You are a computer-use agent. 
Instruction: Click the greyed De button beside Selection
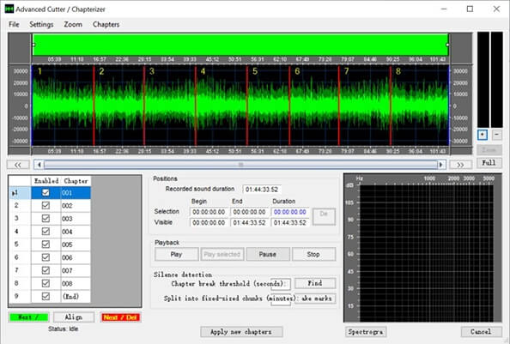(324, 217)
